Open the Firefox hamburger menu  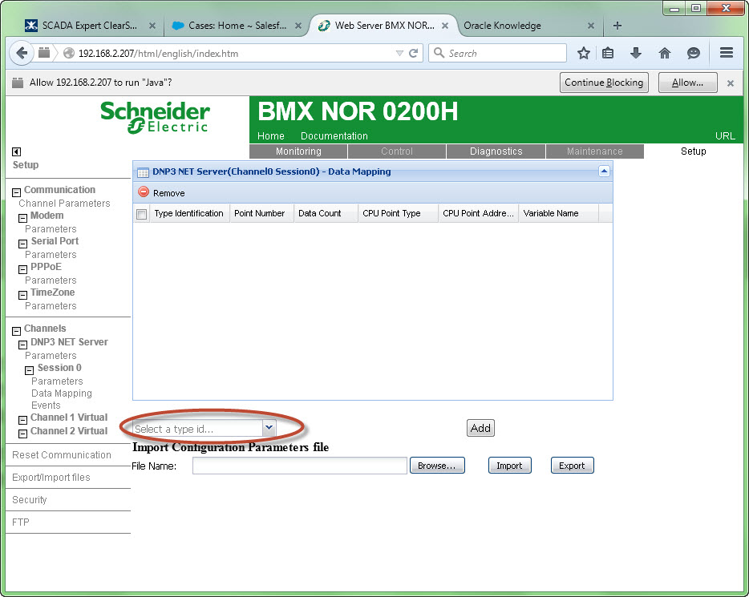(726, 53)
